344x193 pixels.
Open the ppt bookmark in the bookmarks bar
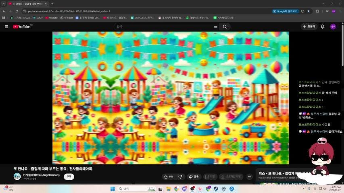[67, 18]
